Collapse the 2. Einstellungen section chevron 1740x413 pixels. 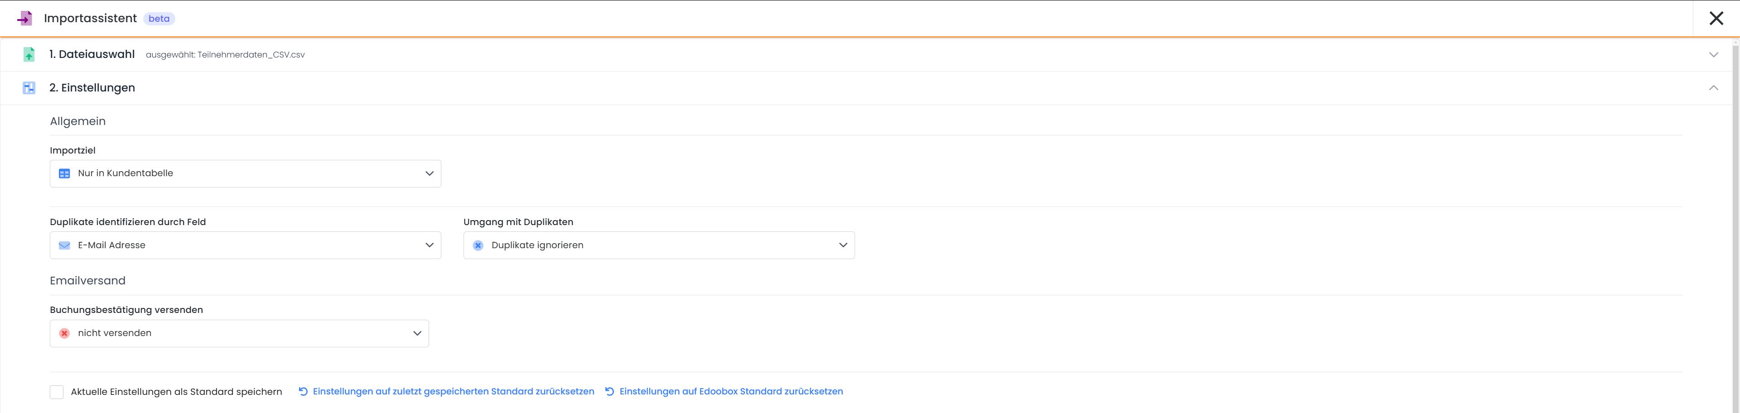[1714, 88]
